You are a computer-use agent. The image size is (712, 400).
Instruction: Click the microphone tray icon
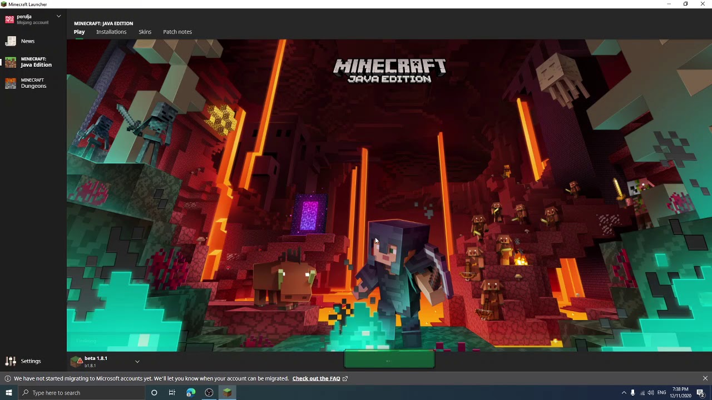[x=632, y=393]
